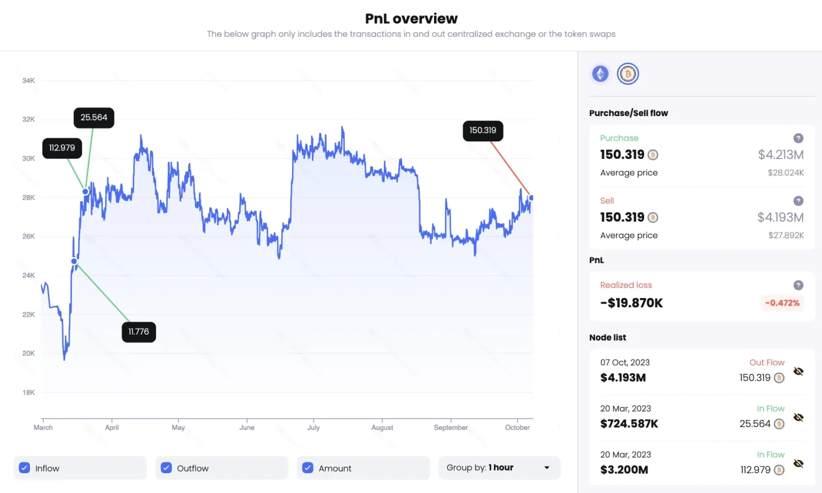Click the BTC symbol beside Purchase 150.319
This screenshot has height=493, width=822.
653,155
